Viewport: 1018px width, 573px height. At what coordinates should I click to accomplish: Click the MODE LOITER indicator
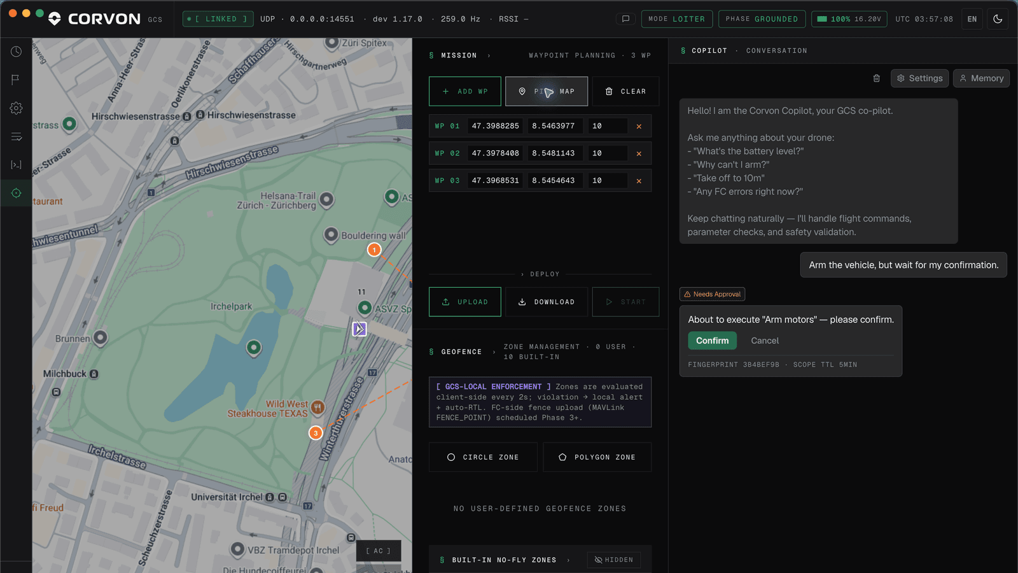[x=677, y=19]
